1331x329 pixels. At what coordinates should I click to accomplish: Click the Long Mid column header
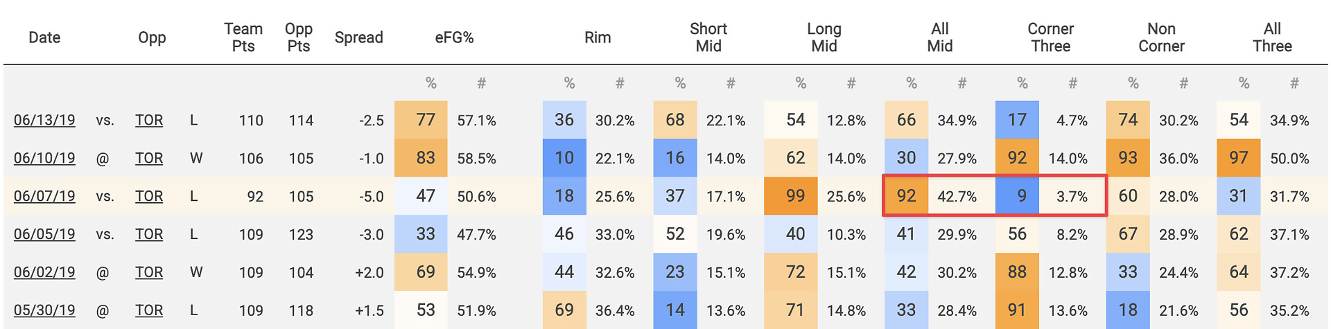824,37
